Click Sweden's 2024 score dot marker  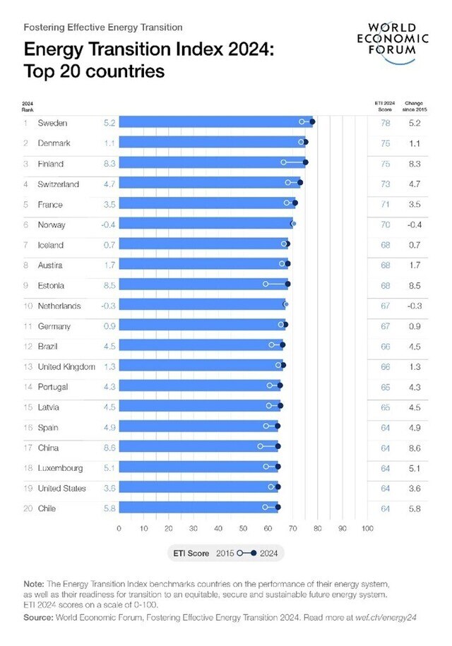312,122
